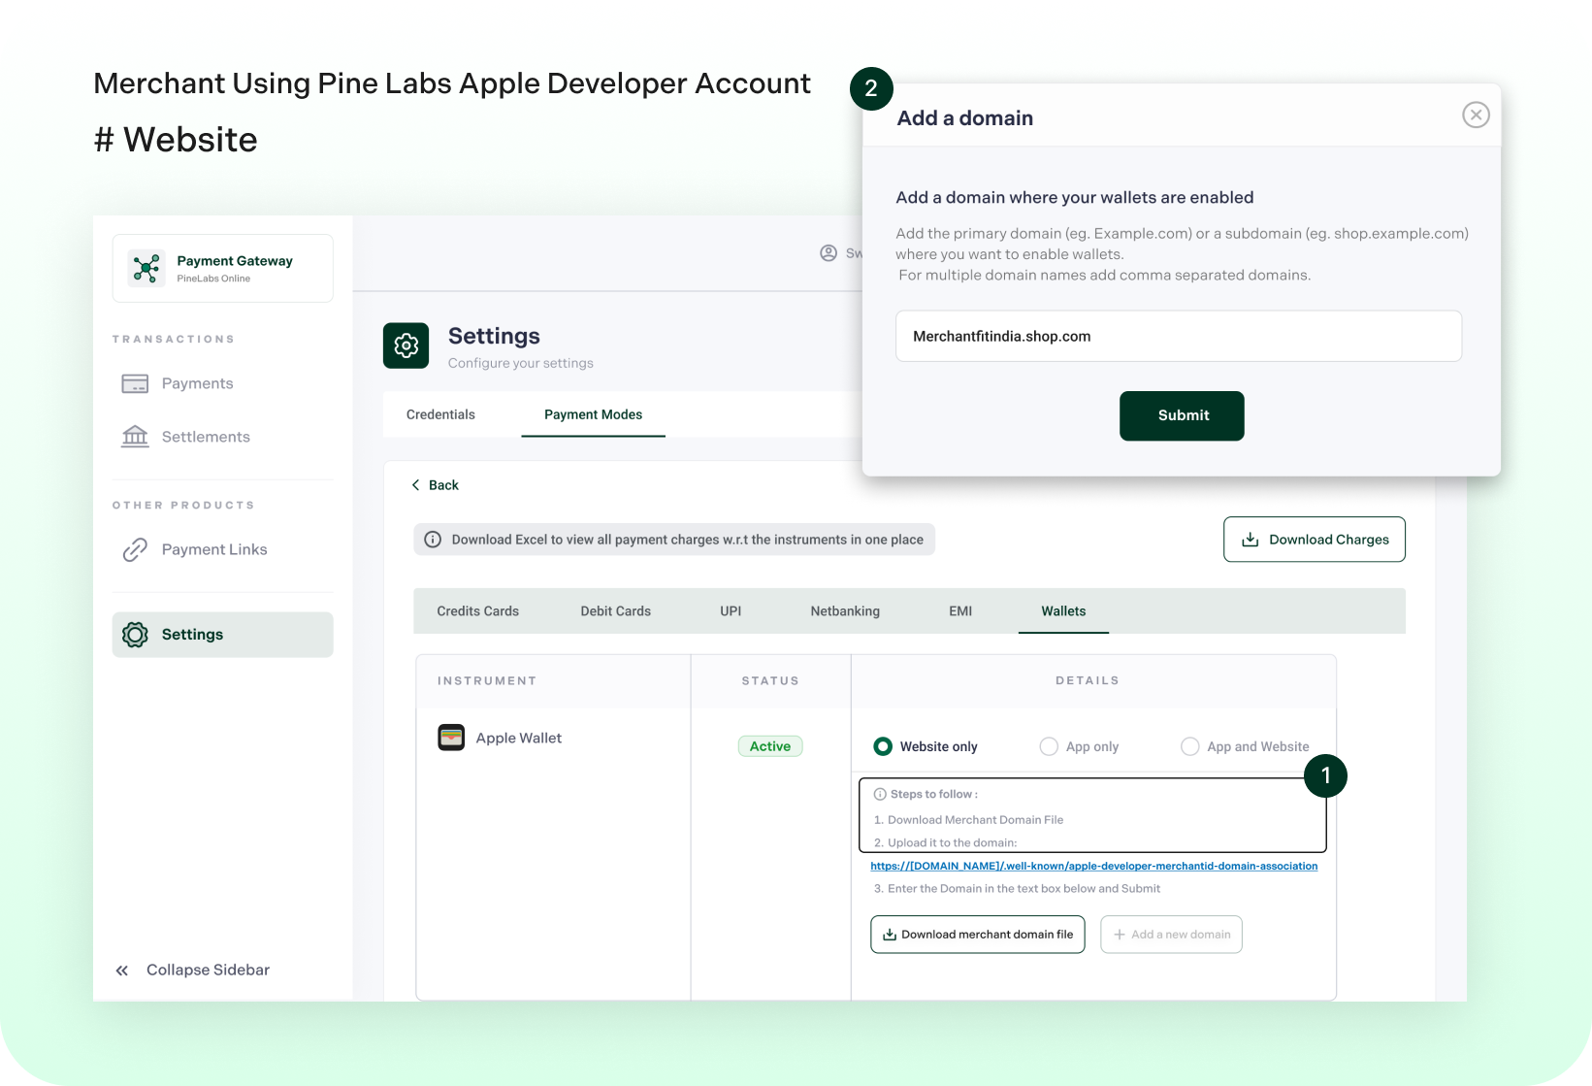
Task: Select the Settlements bank icon
Action: click(x=136, y=436)
